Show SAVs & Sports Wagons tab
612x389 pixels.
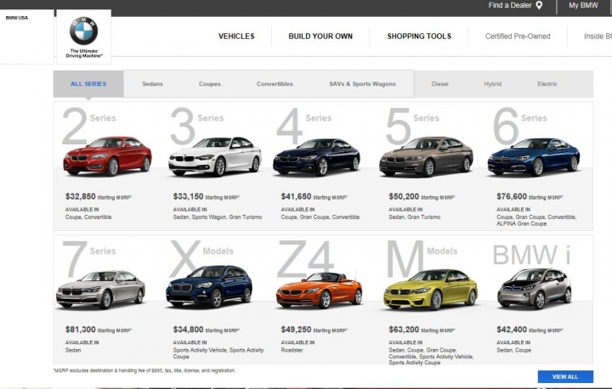(362, 84)
